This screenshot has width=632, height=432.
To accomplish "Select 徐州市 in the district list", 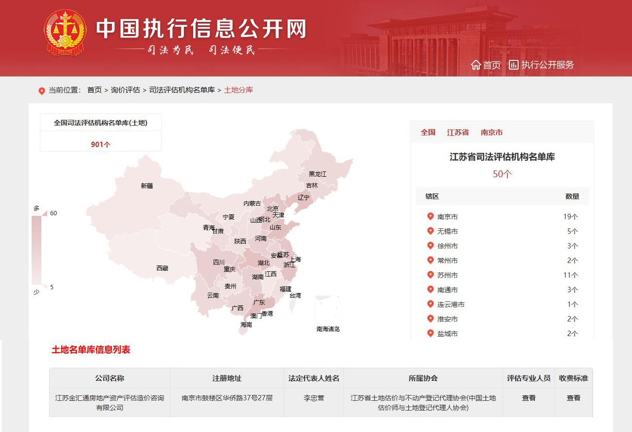I will [447, 246].
